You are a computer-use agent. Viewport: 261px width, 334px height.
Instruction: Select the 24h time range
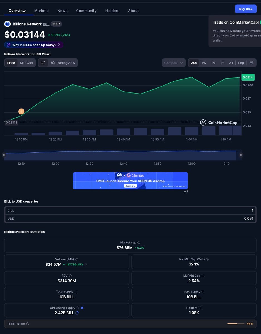194,63
